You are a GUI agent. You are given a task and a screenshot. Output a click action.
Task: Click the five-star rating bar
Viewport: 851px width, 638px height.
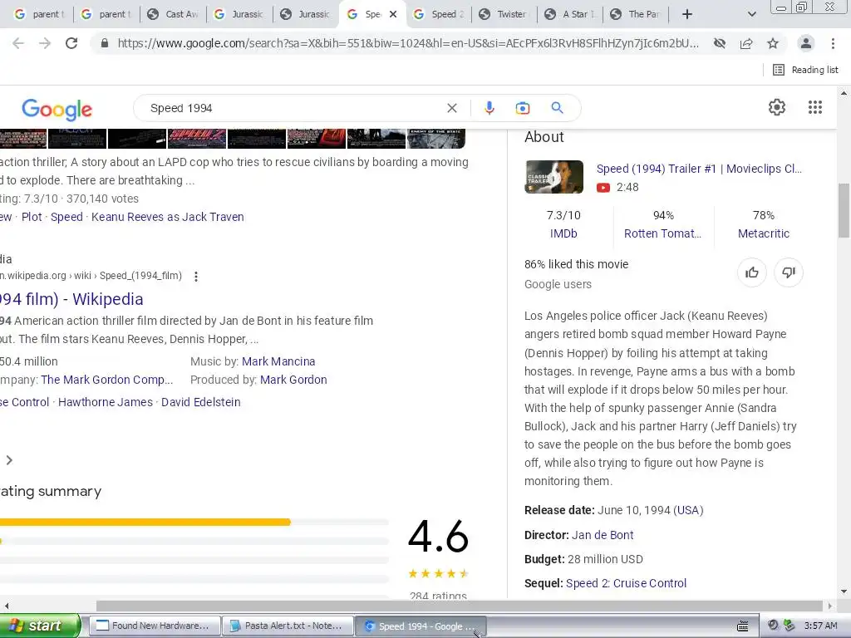coord(194,522)
